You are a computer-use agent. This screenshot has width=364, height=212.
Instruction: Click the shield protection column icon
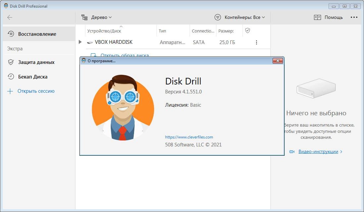pos(248,30)
